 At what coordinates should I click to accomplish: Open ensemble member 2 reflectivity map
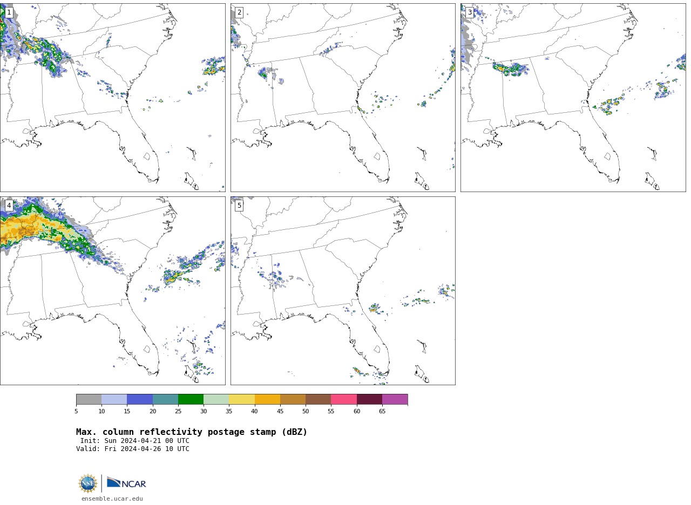point(343,97)
